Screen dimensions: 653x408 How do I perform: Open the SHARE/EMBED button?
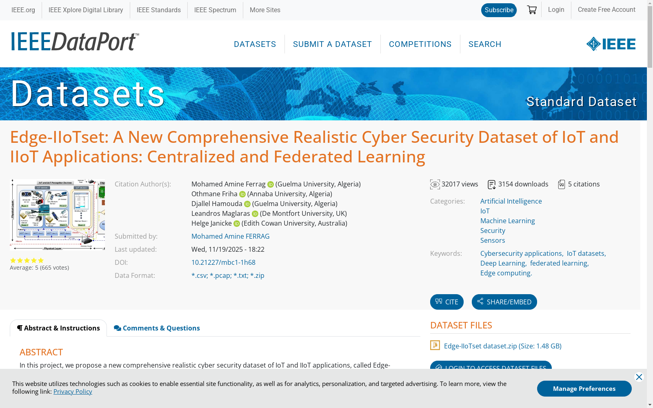(504, 302)
